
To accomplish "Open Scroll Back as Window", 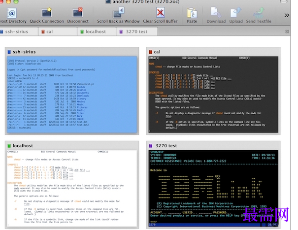I will coord(118,13).
